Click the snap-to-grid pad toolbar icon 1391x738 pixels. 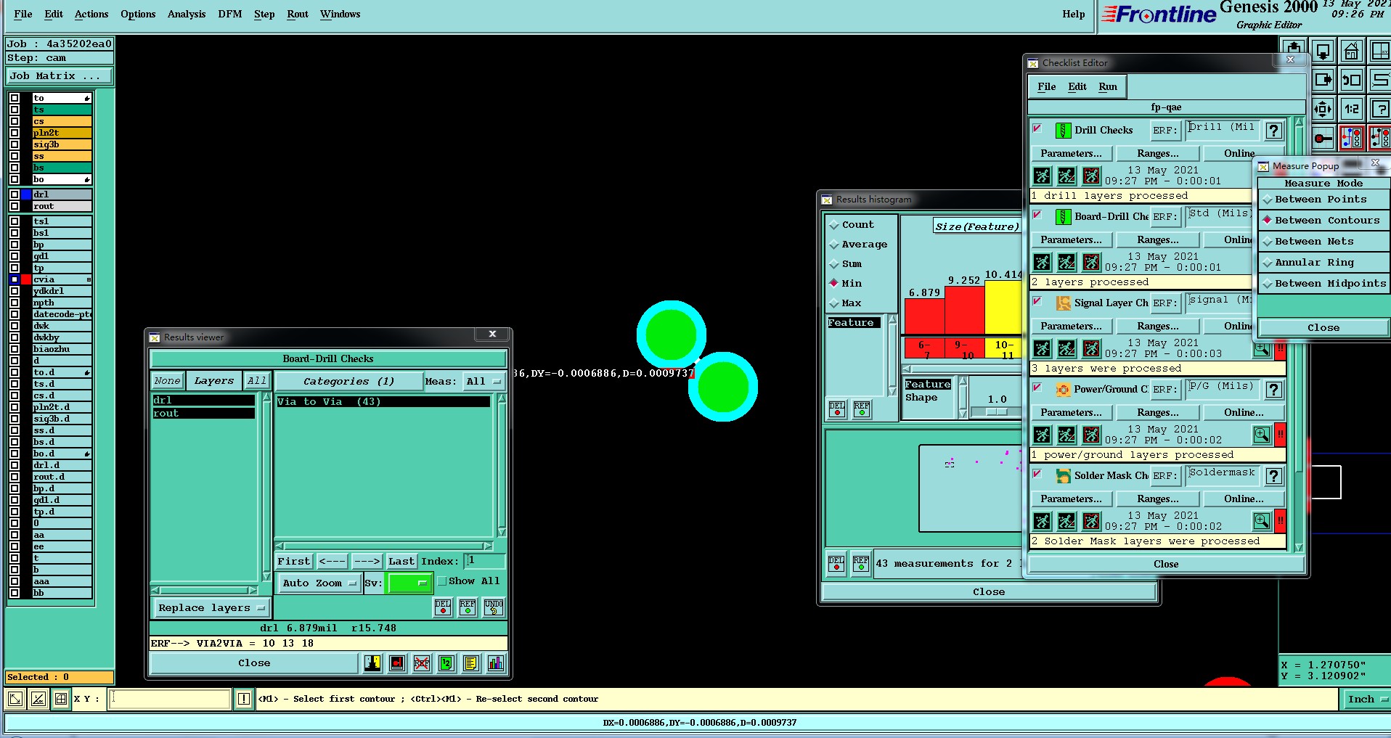pos(1323,137)
